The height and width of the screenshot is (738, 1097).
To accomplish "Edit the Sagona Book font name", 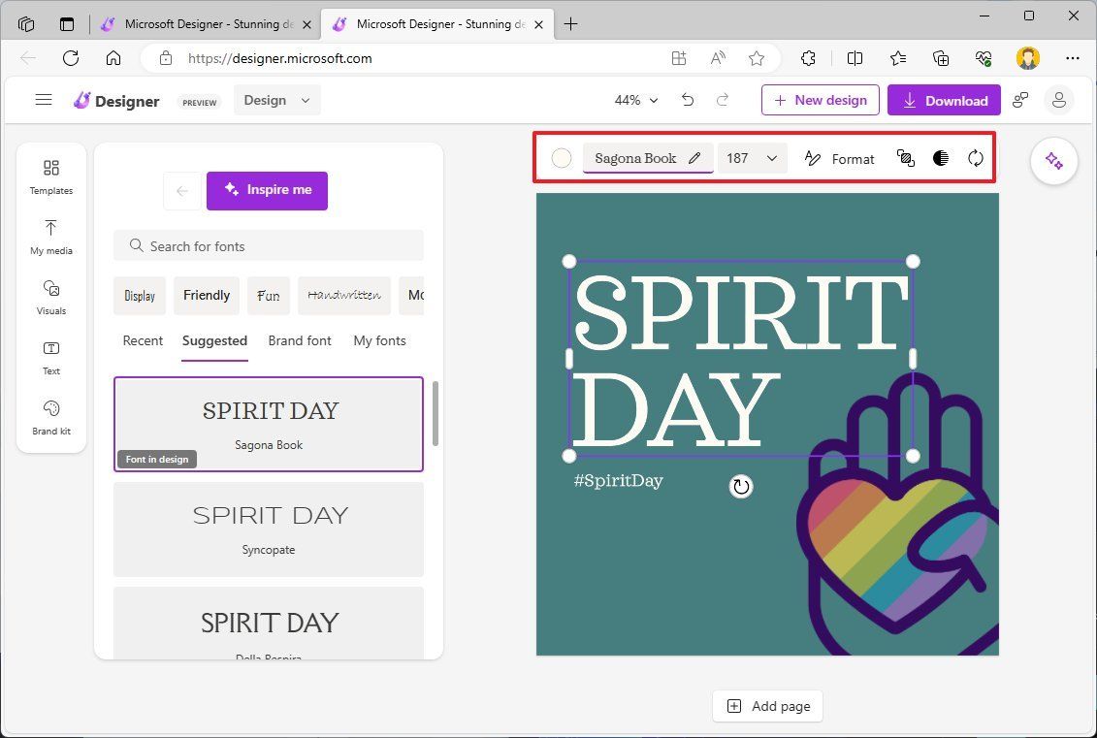I will (x=694, y=157).
